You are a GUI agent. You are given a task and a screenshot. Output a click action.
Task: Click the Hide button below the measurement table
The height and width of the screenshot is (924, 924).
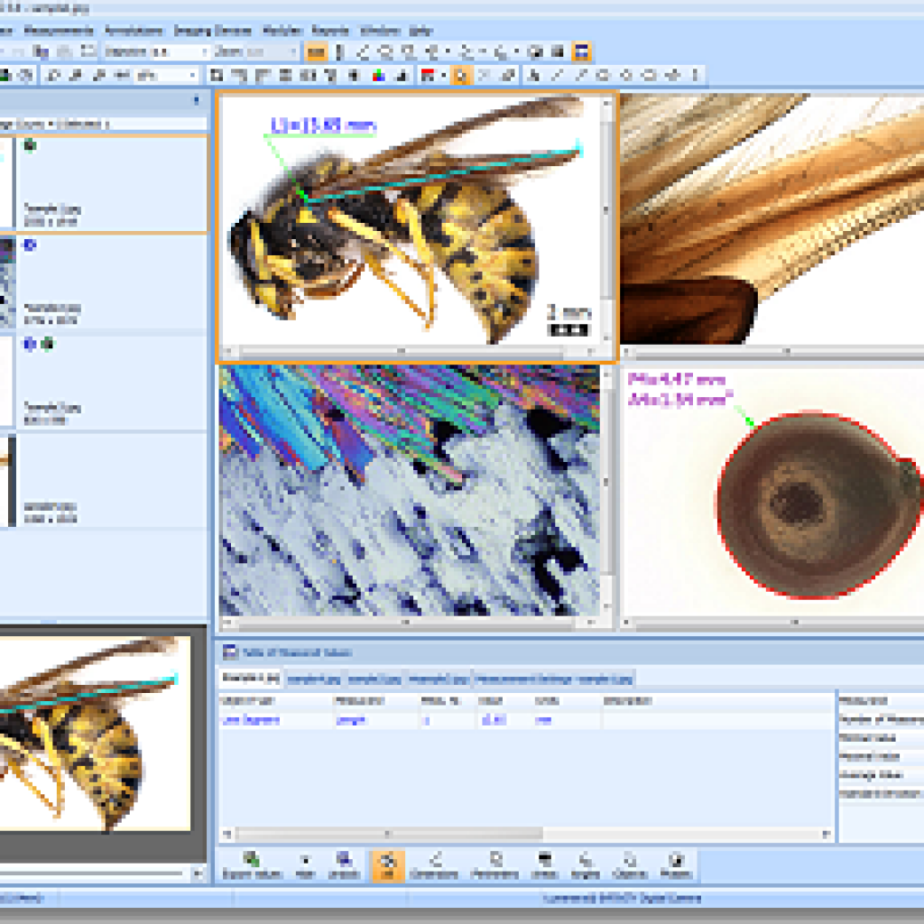tap(303, 862)
